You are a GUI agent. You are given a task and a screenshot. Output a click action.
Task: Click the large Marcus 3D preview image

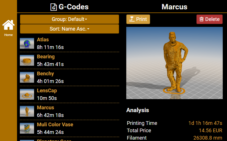tap(174, 63)
